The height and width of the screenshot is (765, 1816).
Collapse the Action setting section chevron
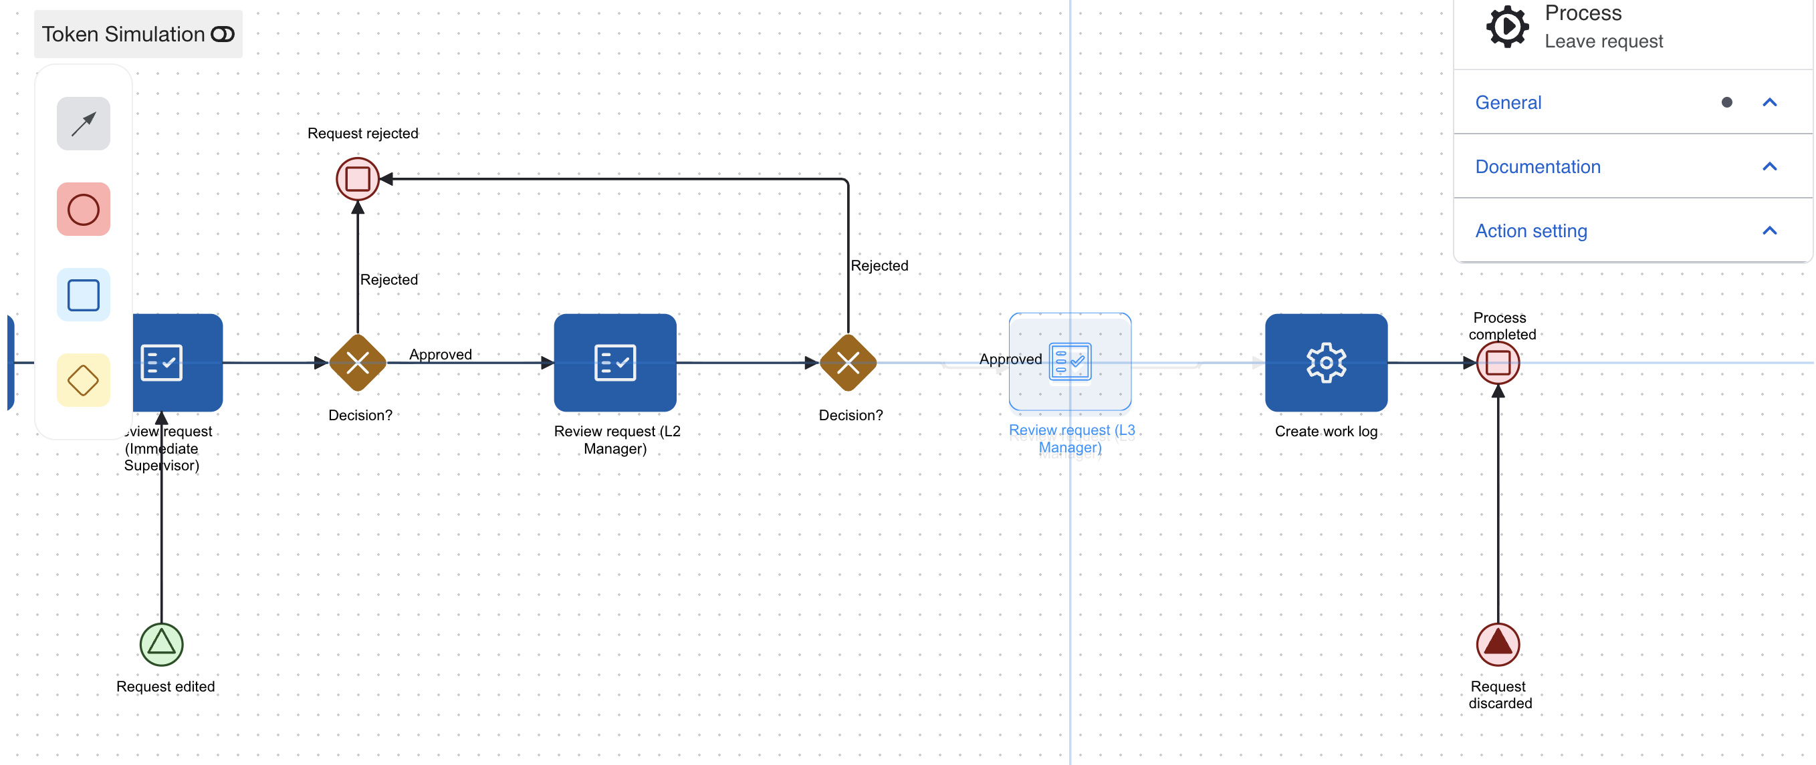coord(1769,231)
